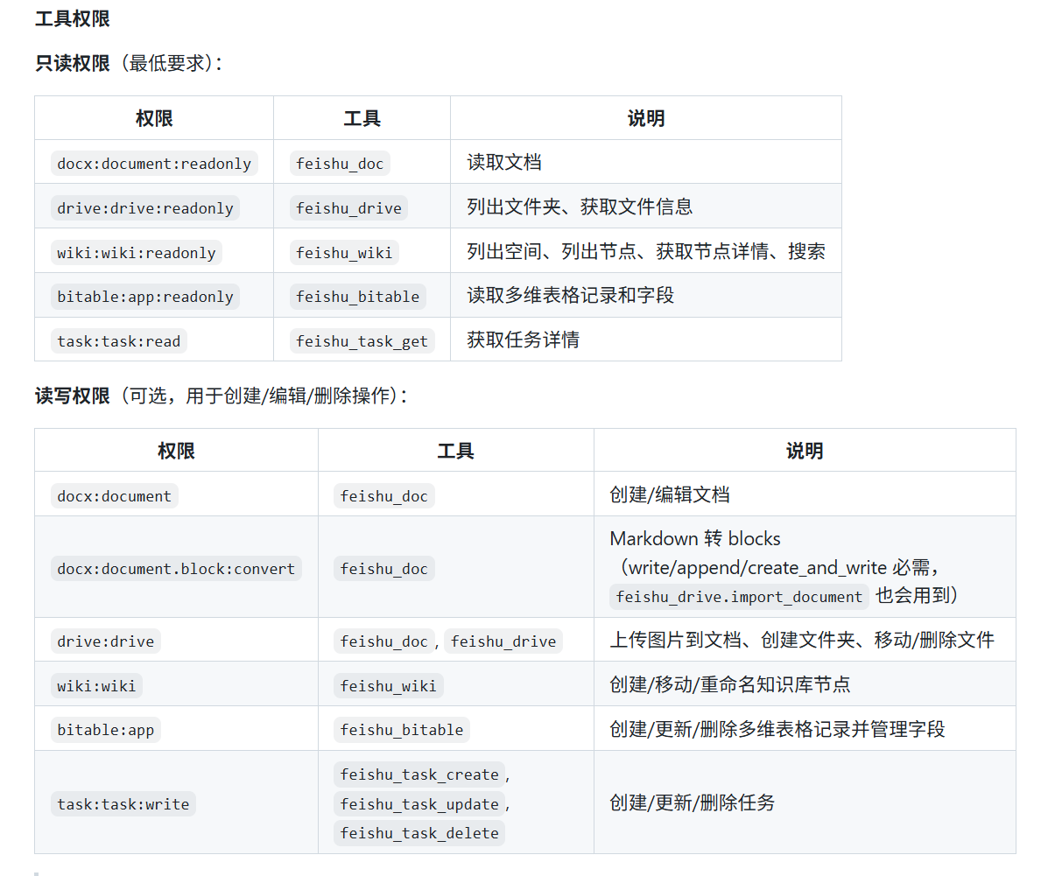Viewport: 1048px width, 876px height.
Task: Click the 工具权限 heading
Action: coord(72,18)
